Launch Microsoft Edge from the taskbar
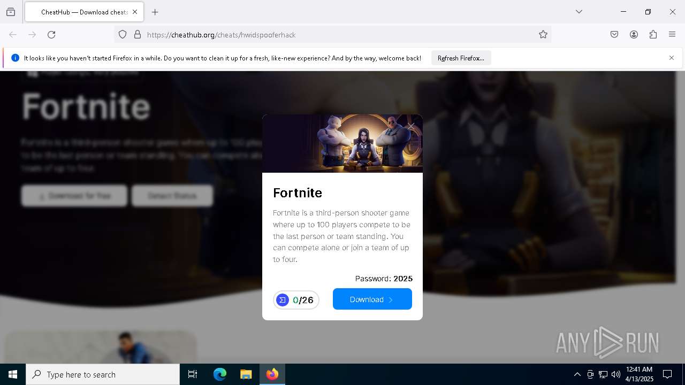685x385 pixels. [x=220, y=374]
